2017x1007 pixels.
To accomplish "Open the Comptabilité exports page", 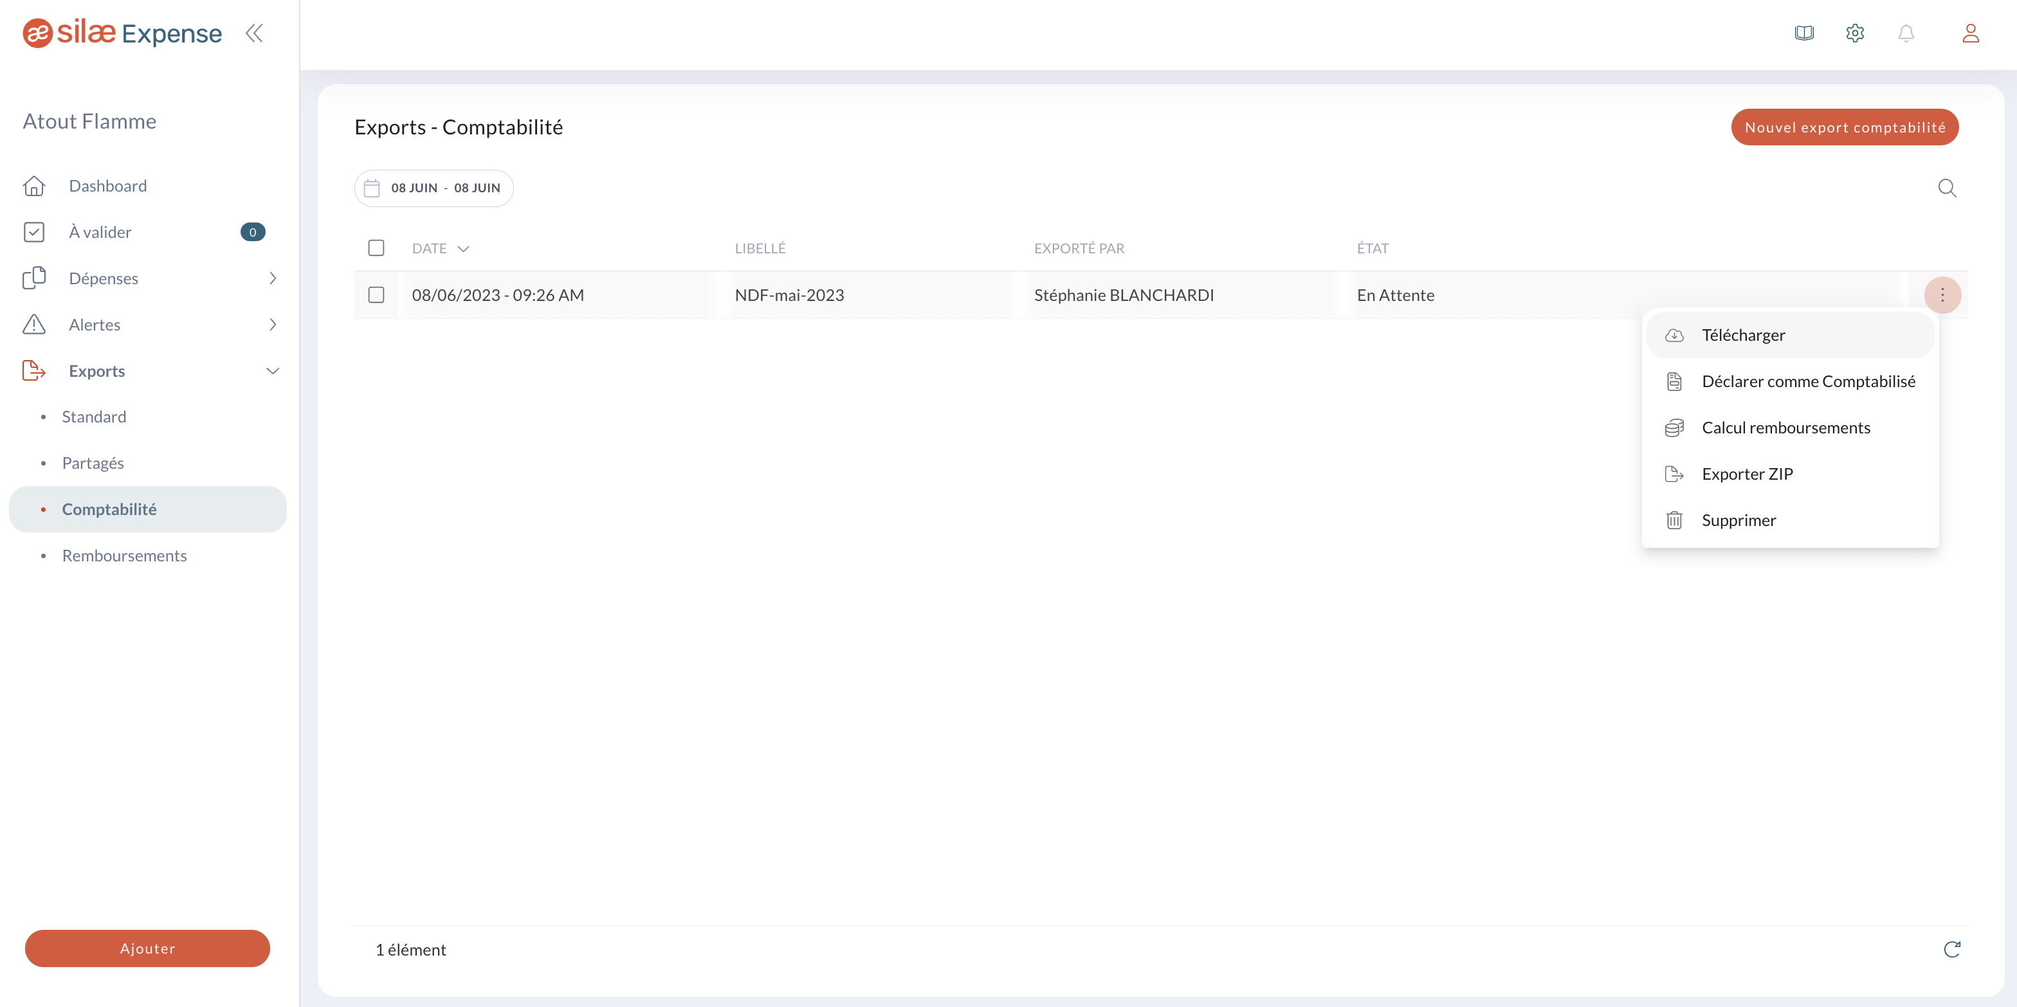I will tap(148, 509).
